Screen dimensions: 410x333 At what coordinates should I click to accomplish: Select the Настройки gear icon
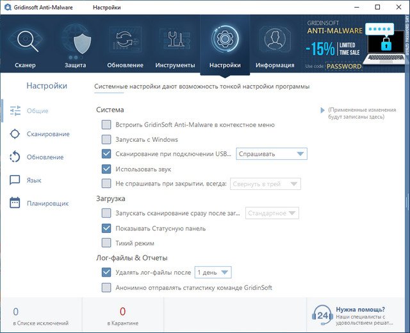click(x=225, y=38)
